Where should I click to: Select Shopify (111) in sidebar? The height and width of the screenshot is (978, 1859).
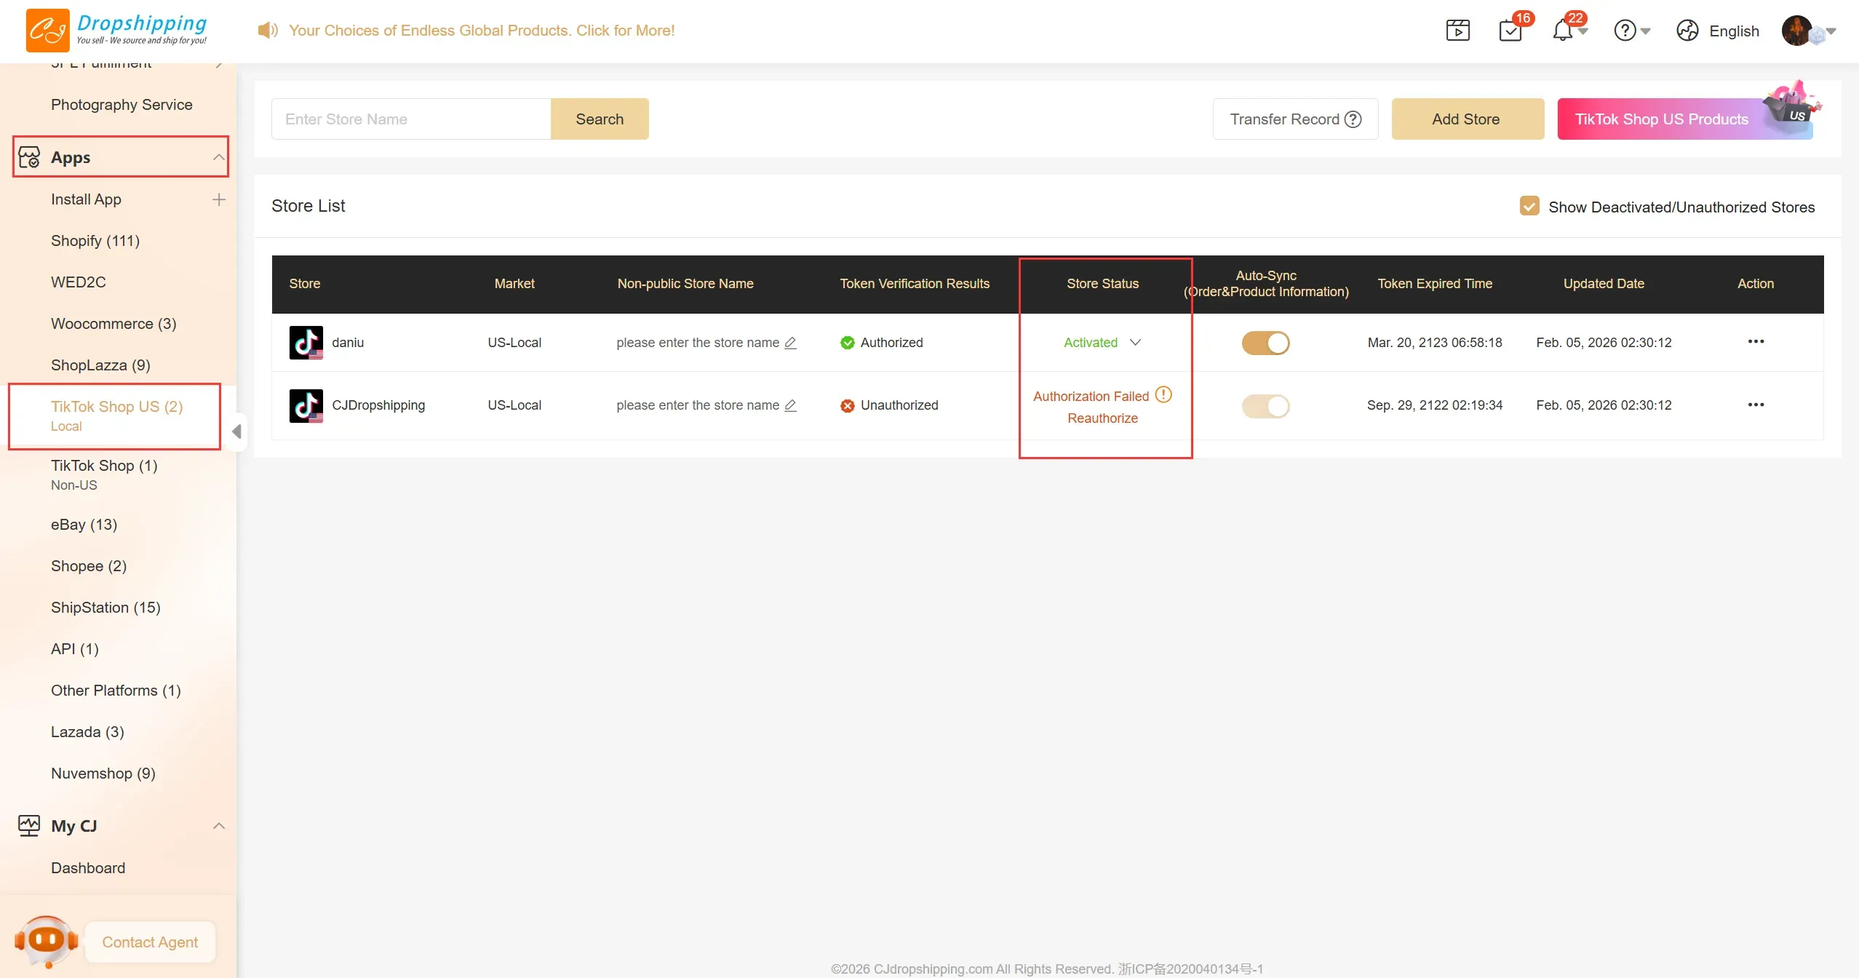click(95, 241)
